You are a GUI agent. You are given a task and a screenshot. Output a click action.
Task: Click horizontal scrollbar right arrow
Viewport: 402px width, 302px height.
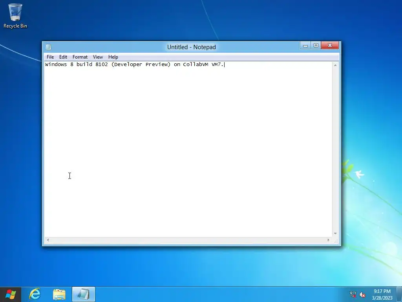point(329,240)
